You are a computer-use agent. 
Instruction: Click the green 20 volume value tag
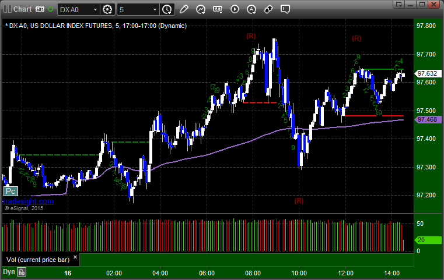428,240
